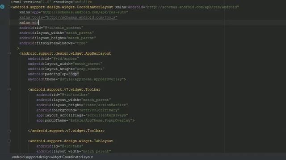Click the related class gutter icon beside CoordinatorLayout
The width and height of the screenshot is (286, 160).
pyautogui.click(x=2, y=7)
